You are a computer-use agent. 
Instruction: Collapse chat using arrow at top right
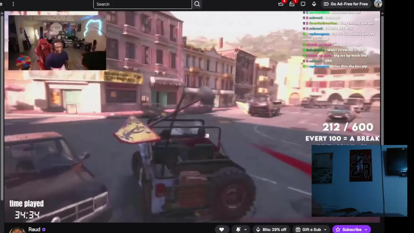(377, 20)
